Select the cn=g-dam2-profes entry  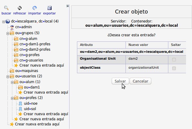[x=35, y=49]
